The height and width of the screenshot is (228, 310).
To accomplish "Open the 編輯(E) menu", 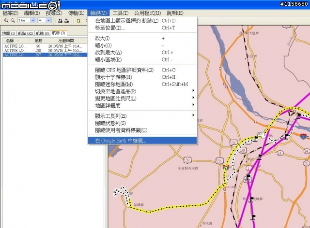I will [32, 13].
